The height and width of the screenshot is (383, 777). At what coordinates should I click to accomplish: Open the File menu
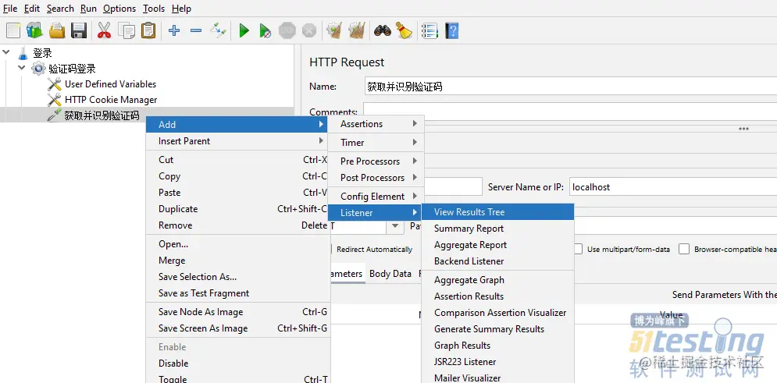(10, 9)
